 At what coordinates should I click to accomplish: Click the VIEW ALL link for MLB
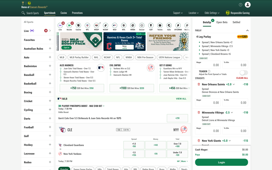(x=181, y=99)
